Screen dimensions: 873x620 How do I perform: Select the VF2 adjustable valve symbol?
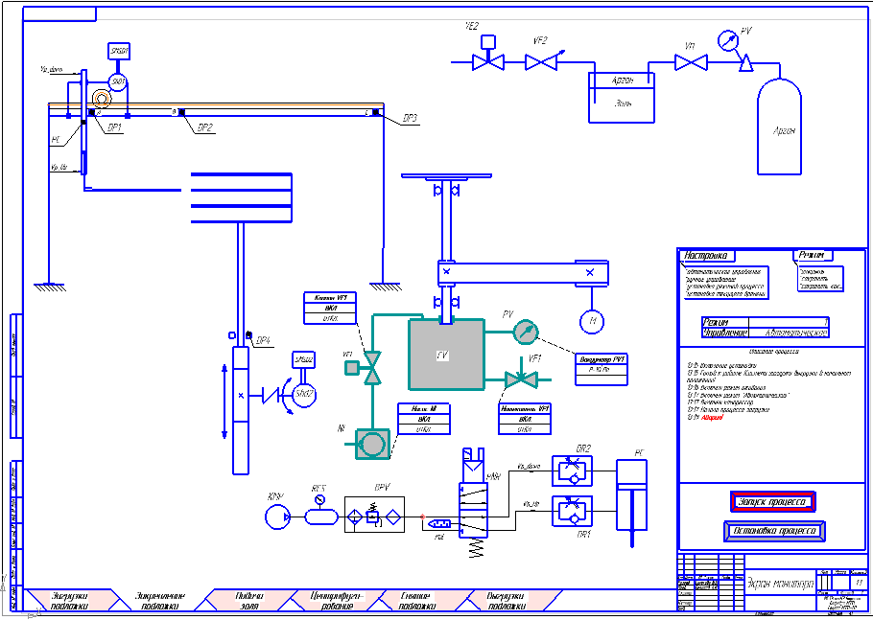(x=543, y=60)
